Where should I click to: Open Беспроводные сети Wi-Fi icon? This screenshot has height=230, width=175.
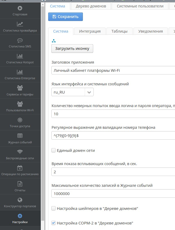(20, 152)
